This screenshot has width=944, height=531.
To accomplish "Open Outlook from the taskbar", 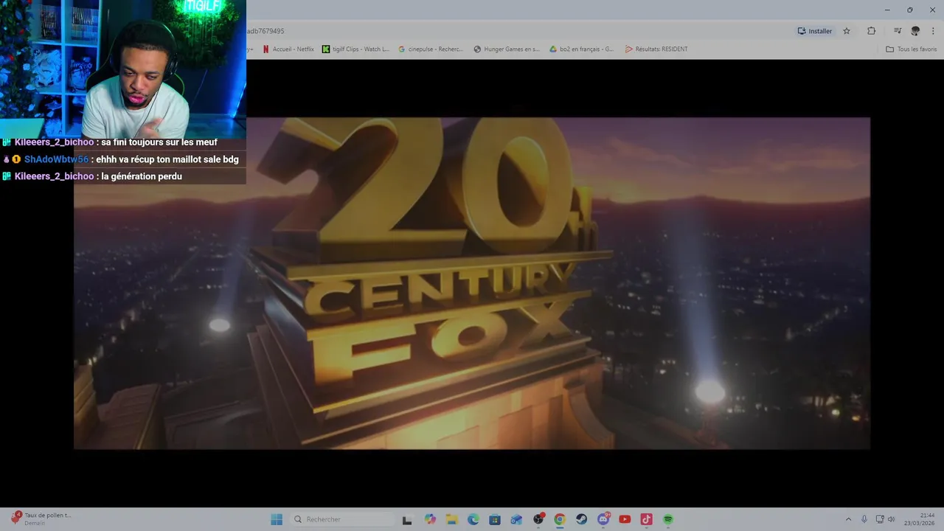I will (516, 519).
